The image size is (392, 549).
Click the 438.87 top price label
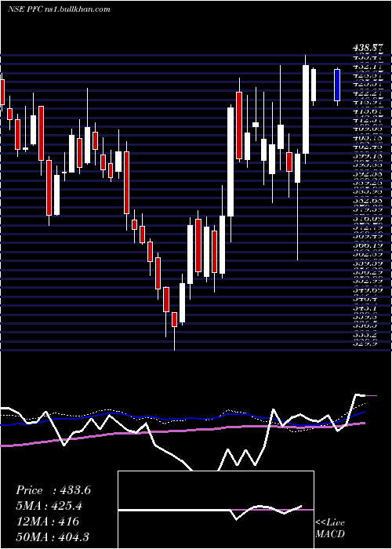click(x=370, y=48)
